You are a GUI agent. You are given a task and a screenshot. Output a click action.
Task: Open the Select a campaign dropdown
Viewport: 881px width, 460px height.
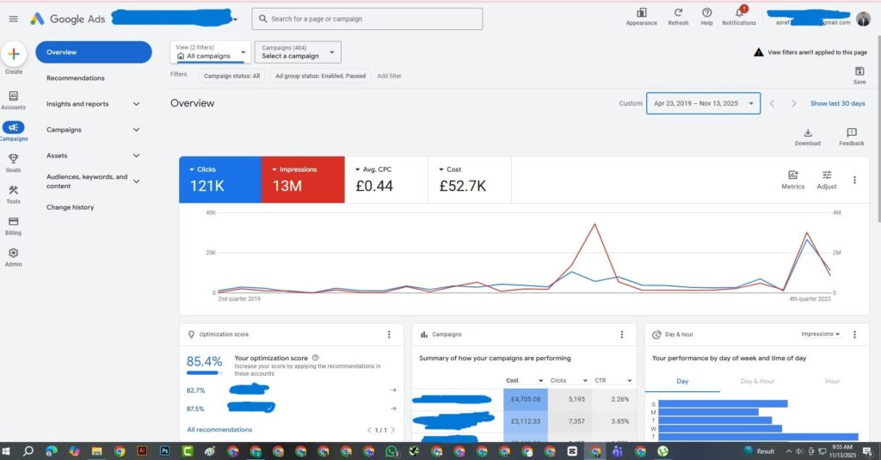(298, 52)
